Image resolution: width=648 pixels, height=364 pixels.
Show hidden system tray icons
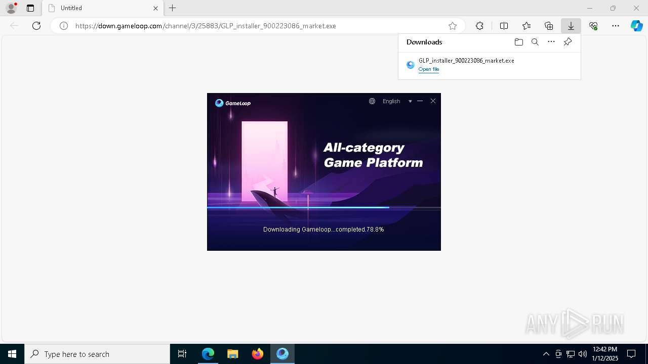[546, 354]
